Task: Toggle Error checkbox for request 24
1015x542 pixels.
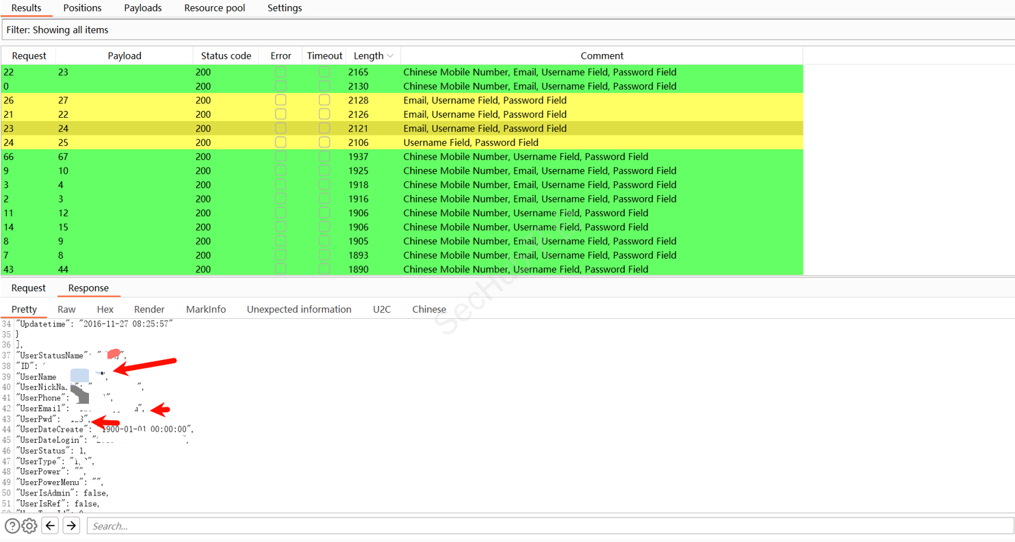Action: point(281,142)
